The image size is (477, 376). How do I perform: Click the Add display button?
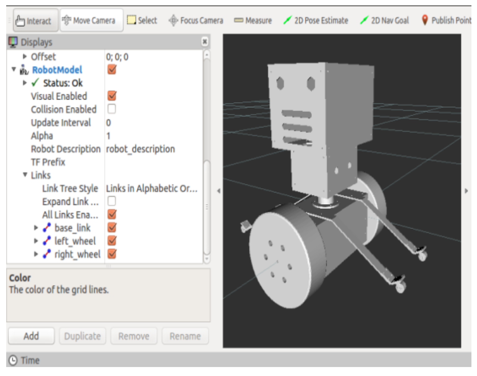point(31,336)
